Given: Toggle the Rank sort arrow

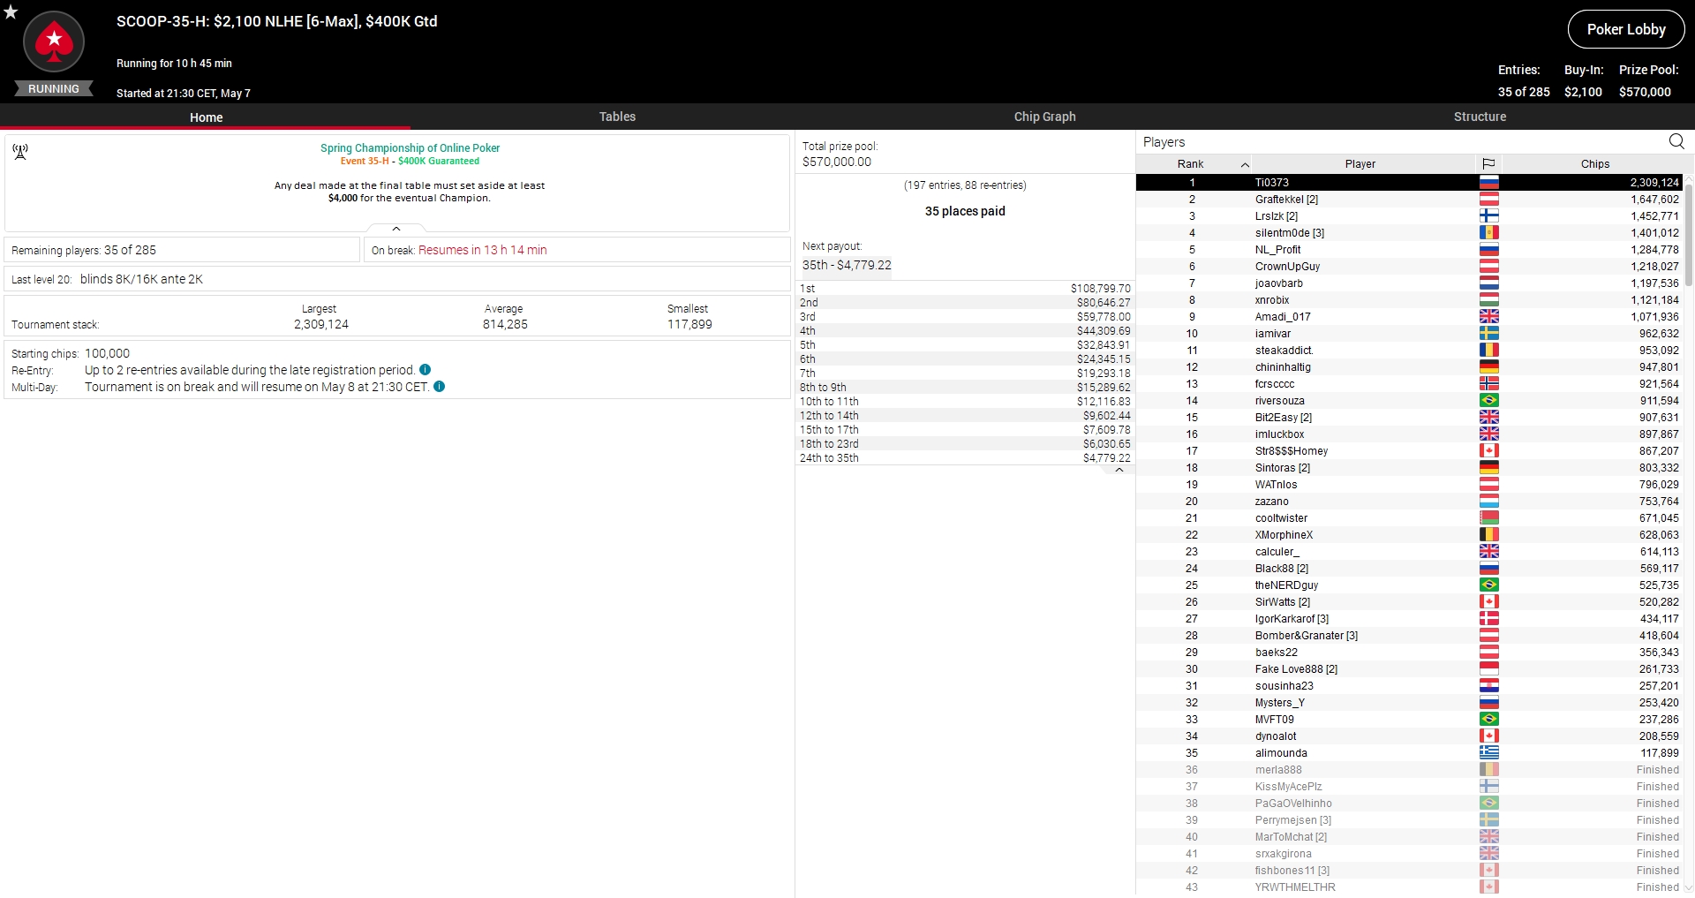Looking at the screenshot, I should tap(1245, 164).
